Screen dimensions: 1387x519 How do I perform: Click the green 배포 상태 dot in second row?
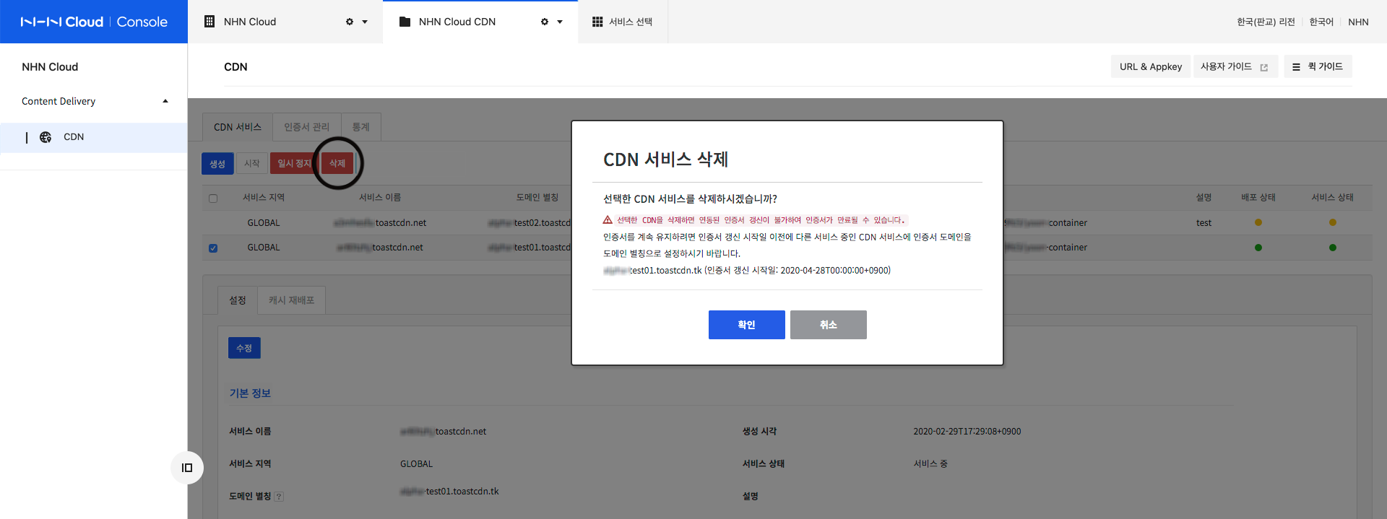(x=1258, y=248)
